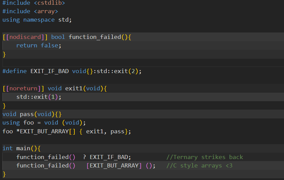The width and height of the screenshot is (284, 180).
Task: Click the '#include <cstdlib>' line
Action: pyautogui.click(x=34, y=3)
